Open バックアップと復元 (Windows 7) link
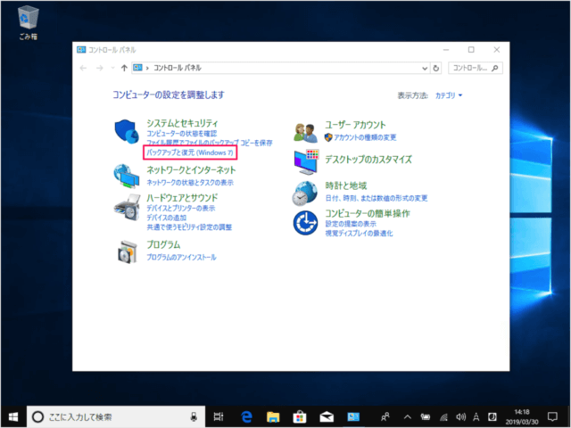571x428 pixels. (188, 153)
